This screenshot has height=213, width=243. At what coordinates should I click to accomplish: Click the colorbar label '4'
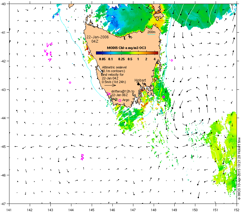tap(155, 59)
